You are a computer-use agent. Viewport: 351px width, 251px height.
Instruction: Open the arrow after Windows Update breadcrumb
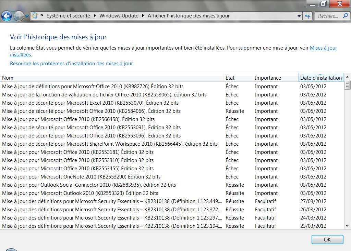[x=143, y=16]
